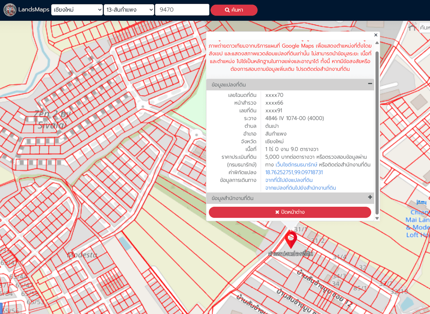Viewport: 430px width, 314px height.
Task: Click the parcel label 34/3 on the map
Action: click(339, 276)
